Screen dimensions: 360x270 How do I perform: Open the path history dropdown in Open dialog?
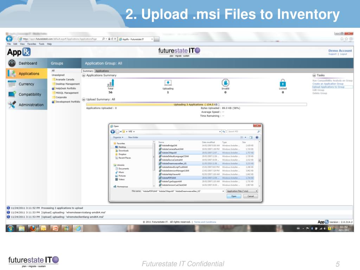click(220, 131)
